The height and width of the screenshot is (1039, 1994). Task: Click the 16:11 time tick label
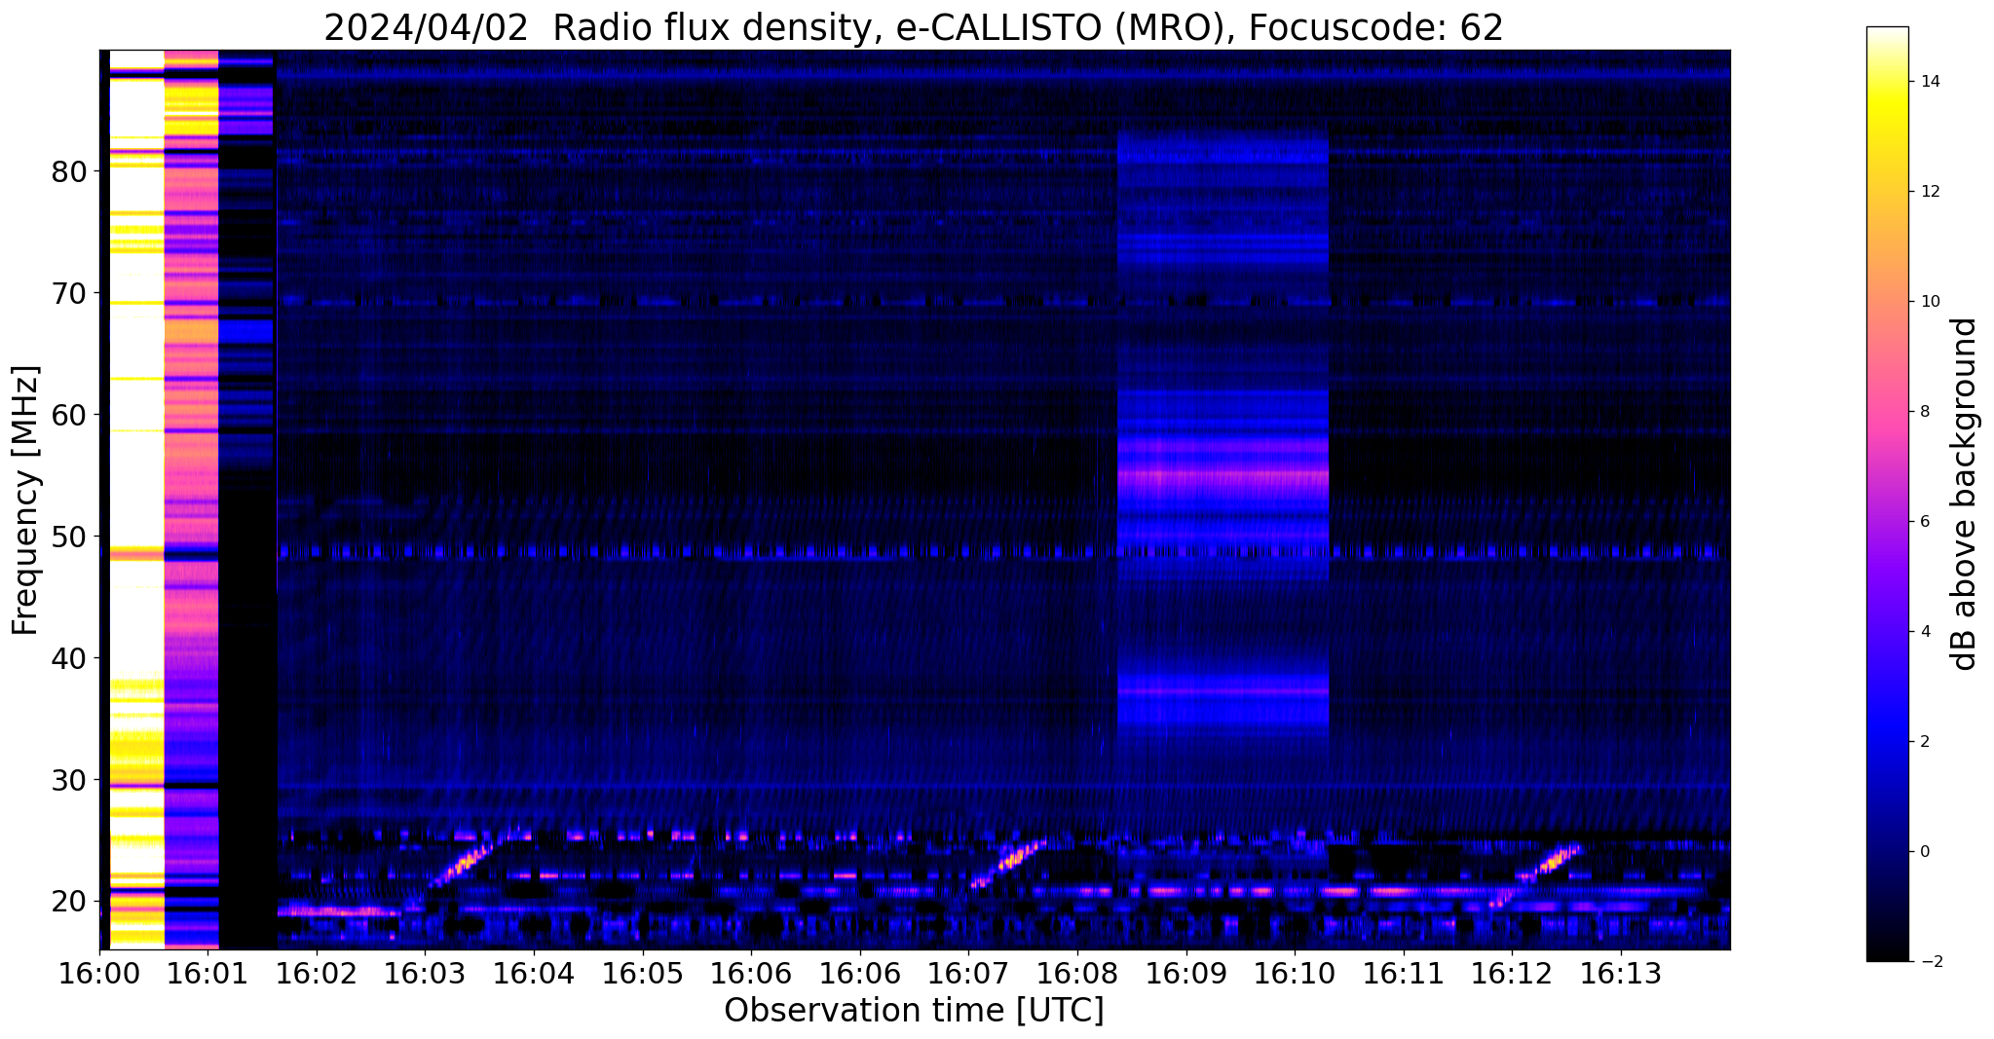pos(1404,973)
